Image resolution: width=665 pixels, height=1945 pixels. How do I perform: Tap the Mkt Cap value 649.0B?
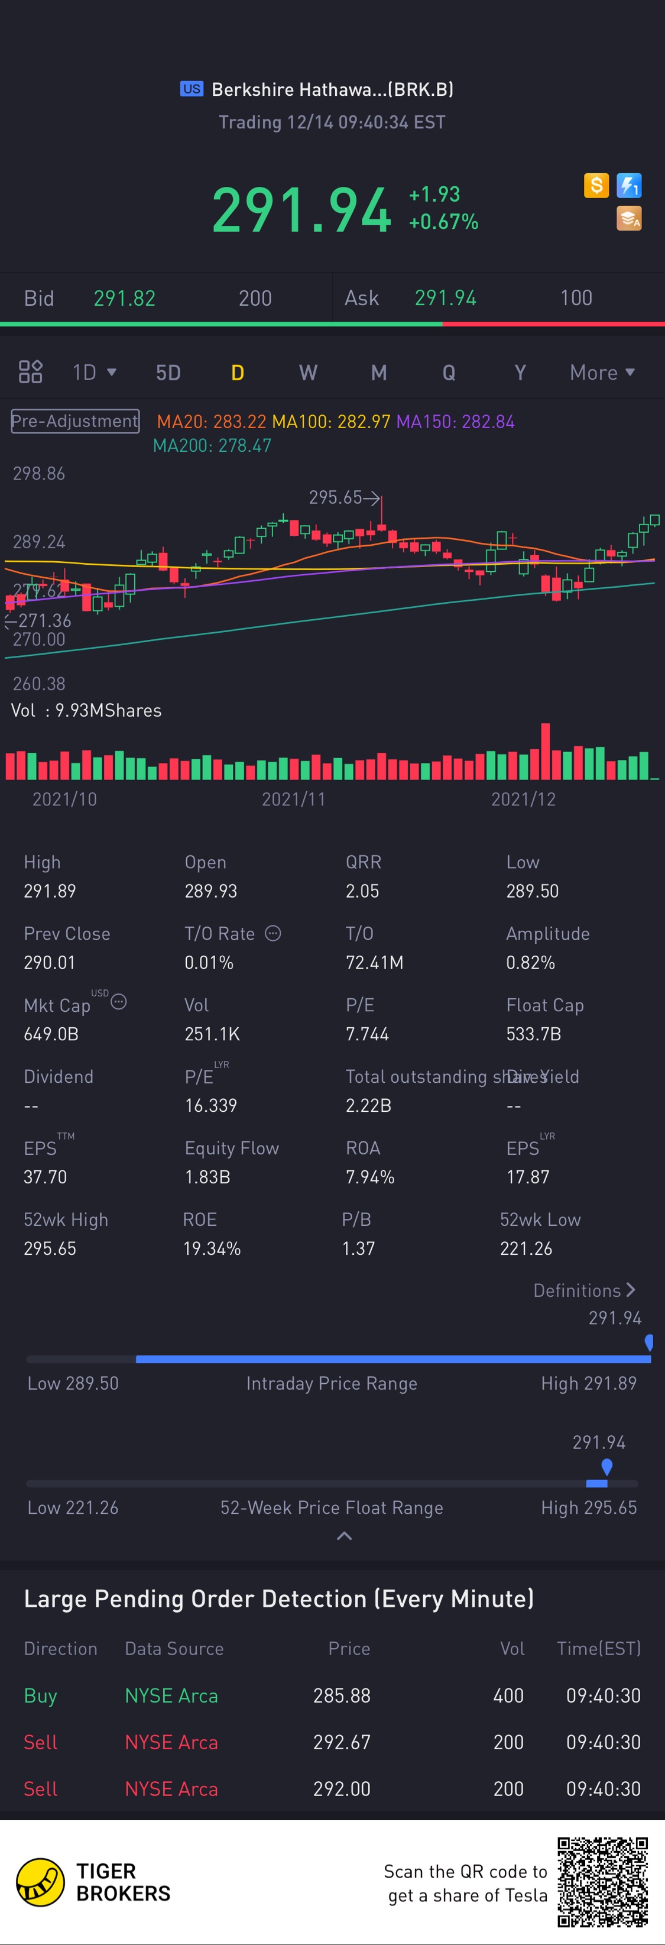point(51,1034)
